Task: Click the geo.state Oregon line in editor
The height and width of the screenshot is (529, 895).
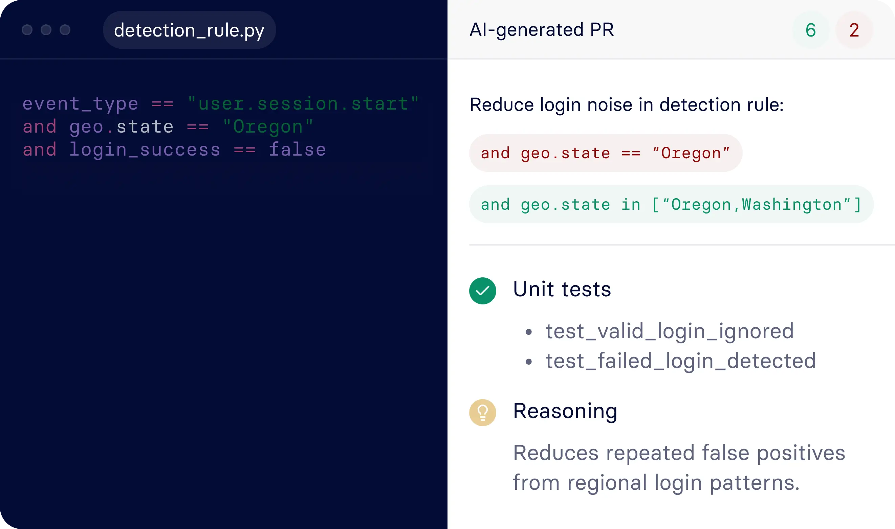Action: pyautogui.click(x=168, y=127)
